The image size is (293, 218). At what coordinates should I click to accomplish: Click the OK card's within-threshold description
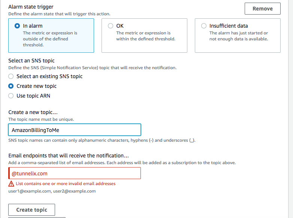[146, 36]
